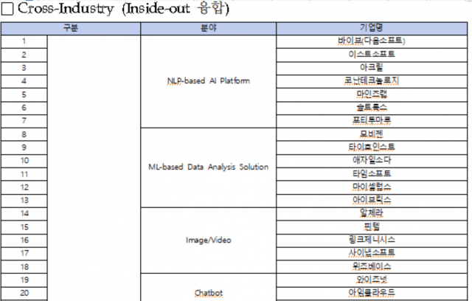The image size is (472, 301).
Task: Click row number "13" beside 아이브릭스
Action: point(24,201)
